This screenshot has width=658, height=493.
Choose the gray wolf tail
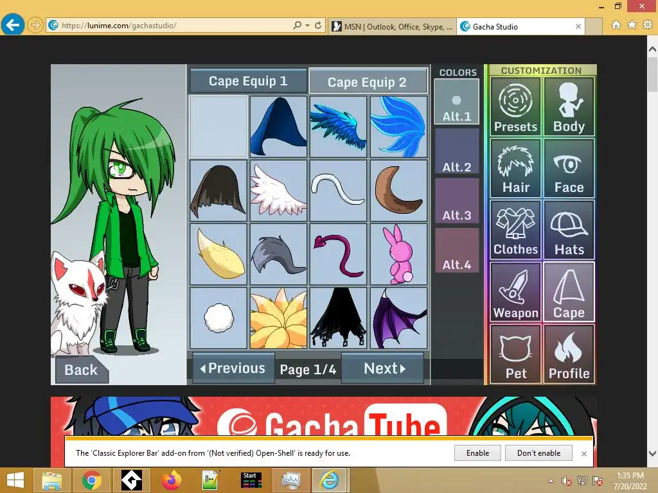pos(278,254)
